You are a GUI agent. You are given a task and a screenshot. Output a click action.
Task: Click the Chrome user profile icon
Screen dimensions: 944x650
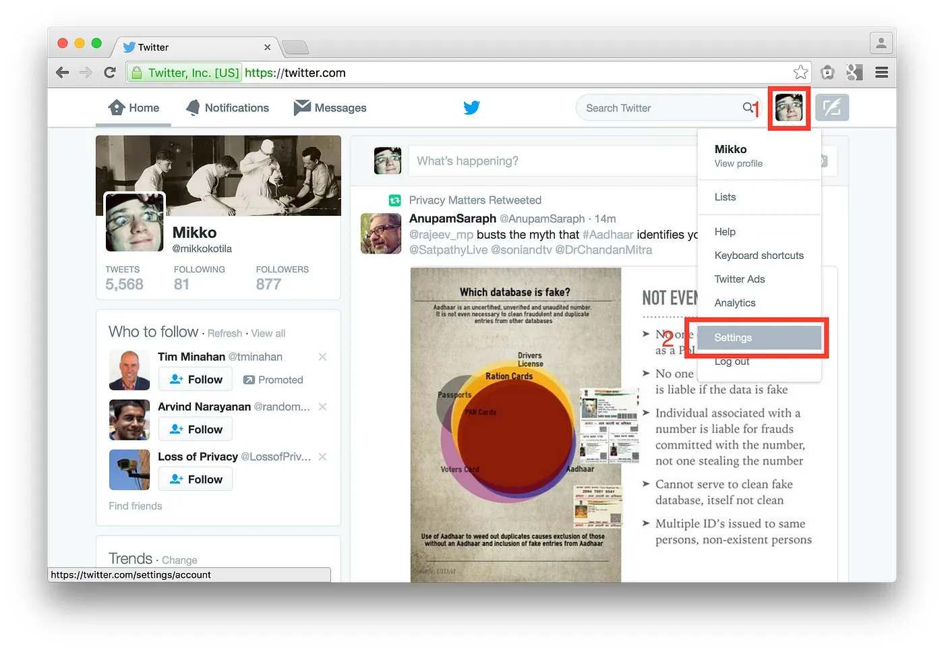(x=881, y=44)
